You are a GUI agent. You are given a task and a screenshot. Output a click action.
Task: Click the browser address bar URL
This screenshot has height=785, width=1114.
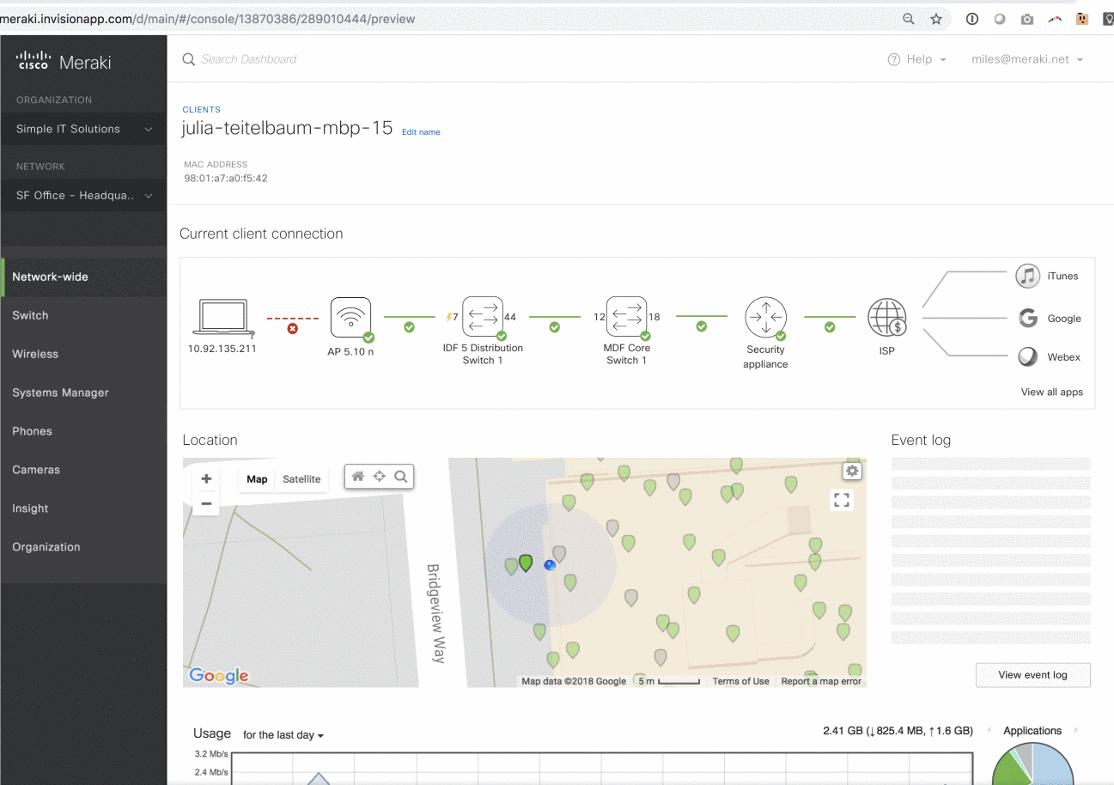(x=208, y=19)
